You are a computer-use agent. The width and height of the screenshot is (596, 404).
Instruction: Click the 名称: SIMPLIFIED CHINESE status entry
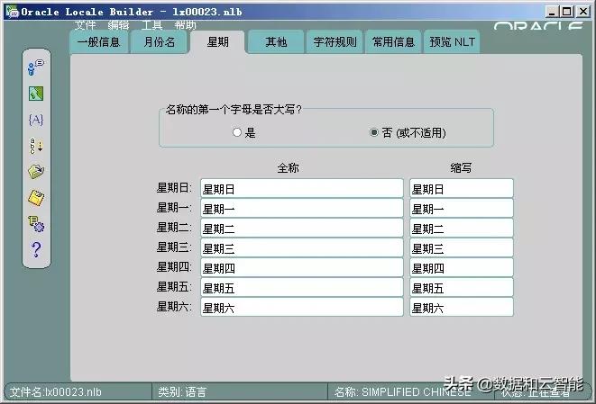(x=402, y=392)
